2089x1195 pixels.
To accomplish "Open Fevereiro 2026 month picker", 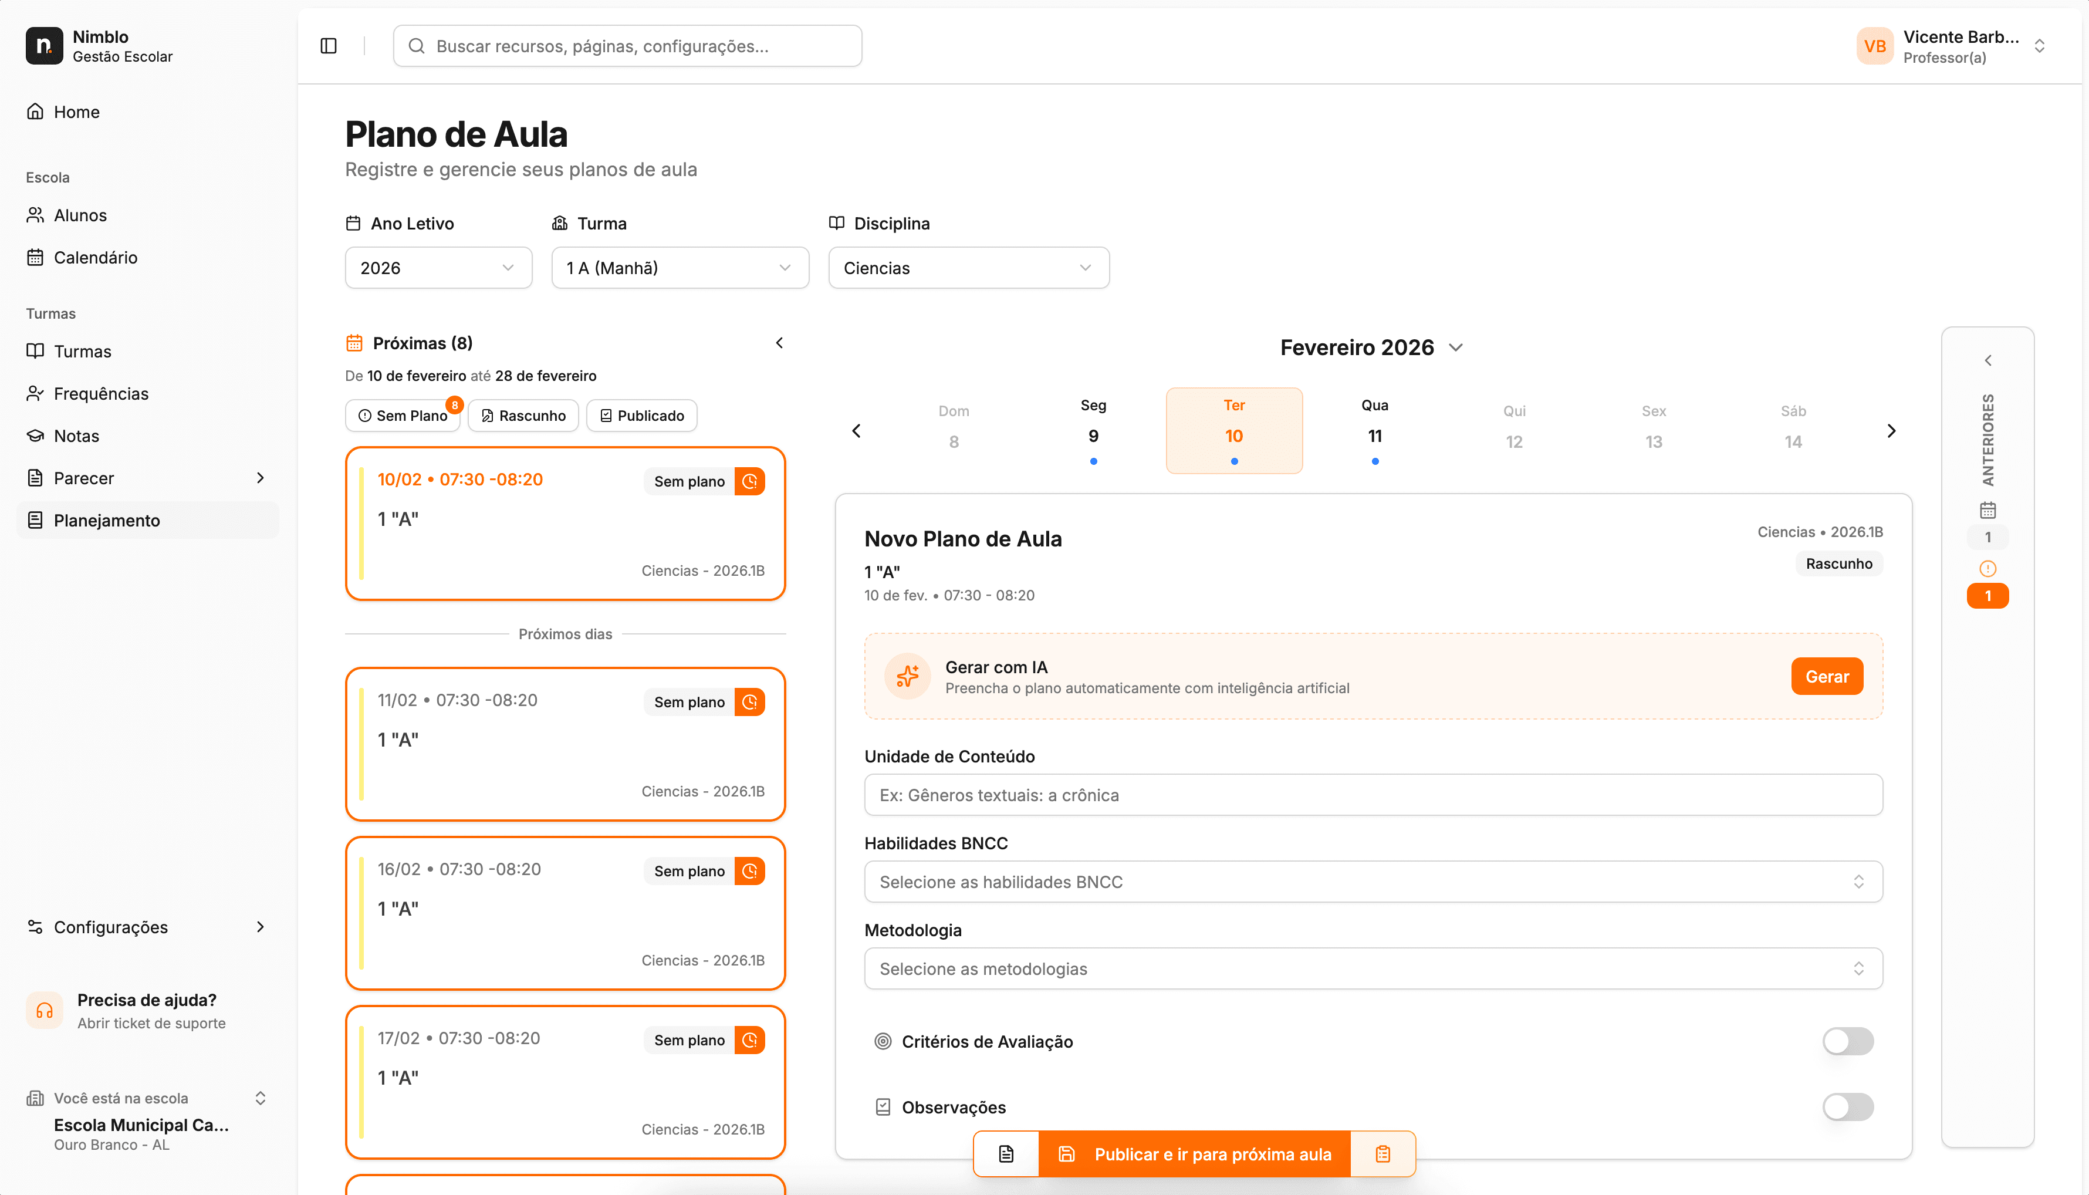I will [1371, 348].
